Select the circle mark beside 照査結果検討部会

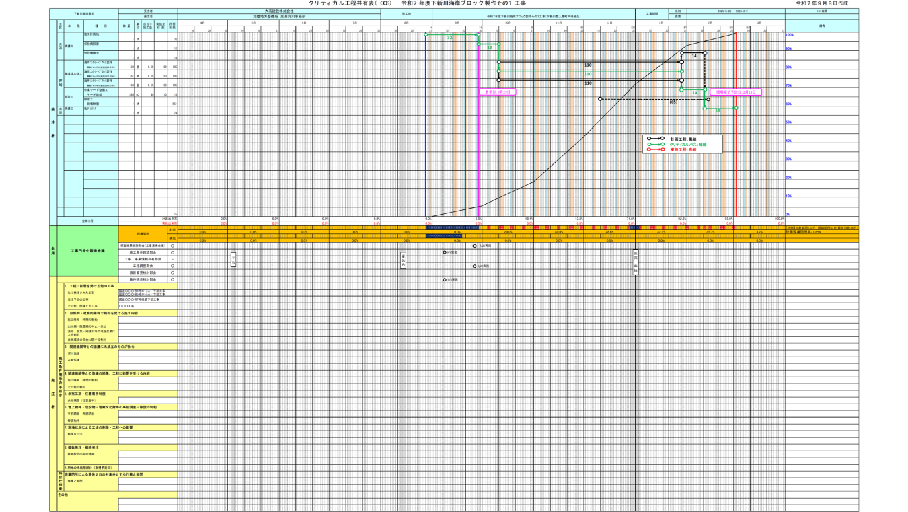coord(172,246)
